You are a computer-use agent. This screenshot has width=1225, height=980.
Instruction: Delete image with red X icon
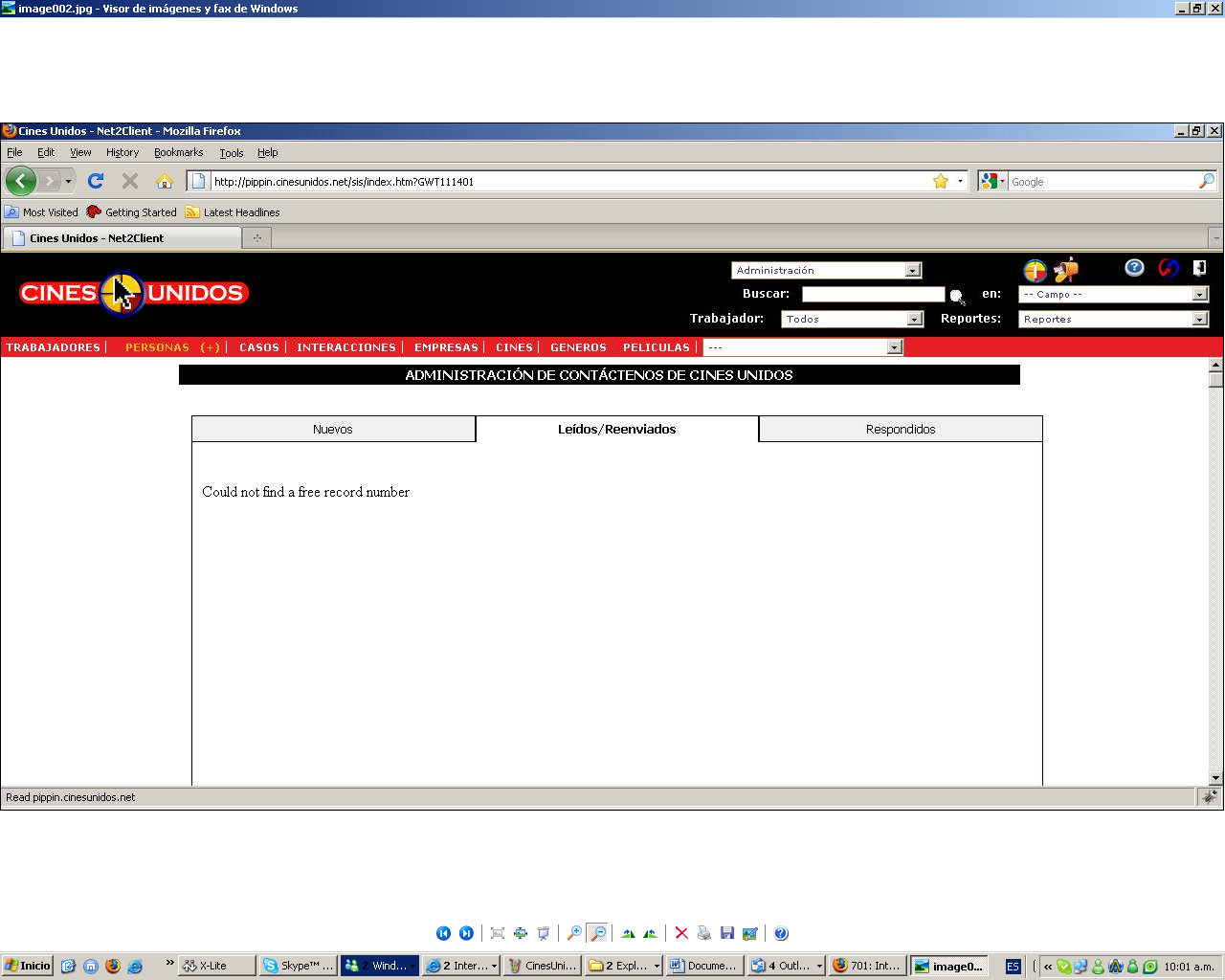coord(681,933)
